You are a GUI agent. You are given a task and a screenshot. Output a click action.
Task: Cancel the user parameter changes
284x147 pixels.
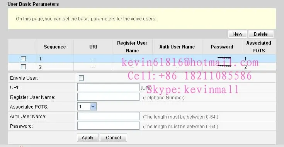(113, 138)
